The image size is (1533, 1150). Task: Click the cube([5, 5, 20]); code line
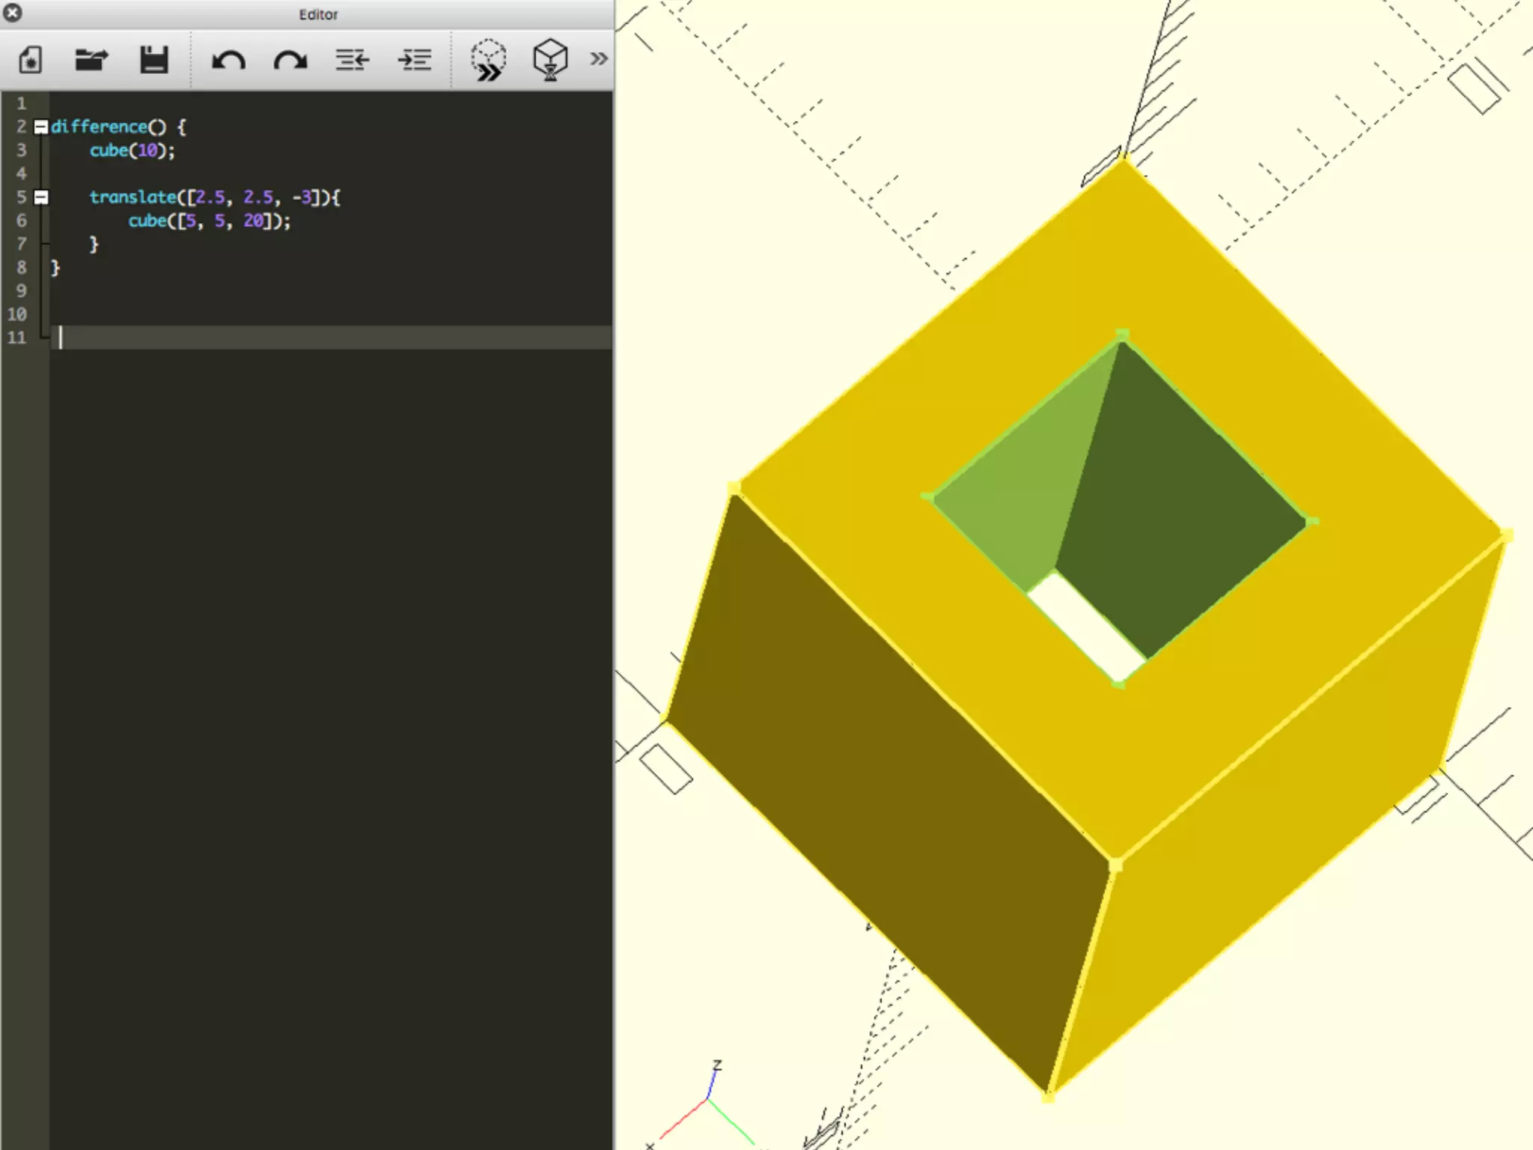(x=209, y=221)
